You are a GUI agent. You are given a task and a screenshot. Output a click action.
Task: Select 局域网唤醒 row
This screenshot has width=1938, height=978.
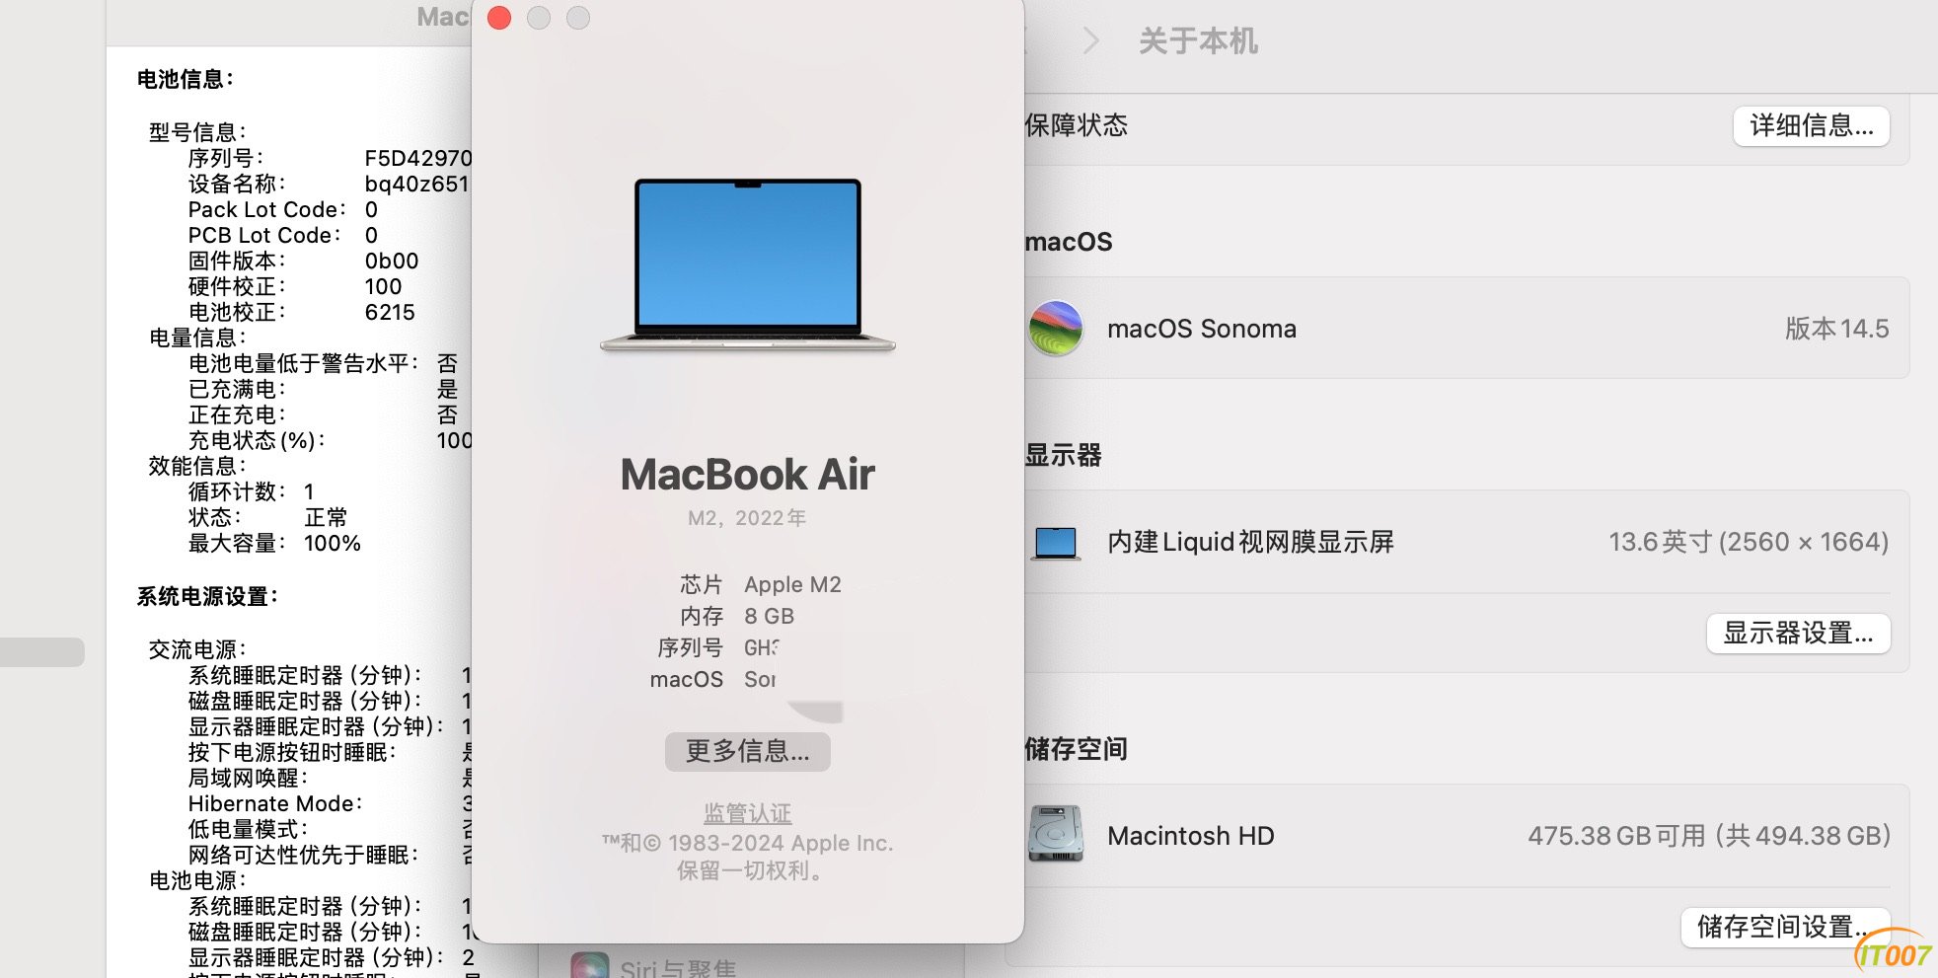[331, 778]
